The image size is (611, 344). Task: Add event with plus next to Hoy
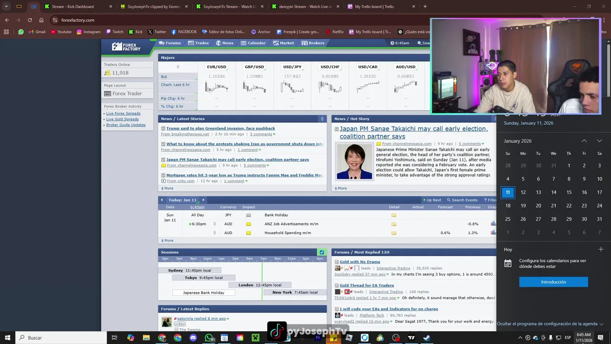tap(600, 249)
